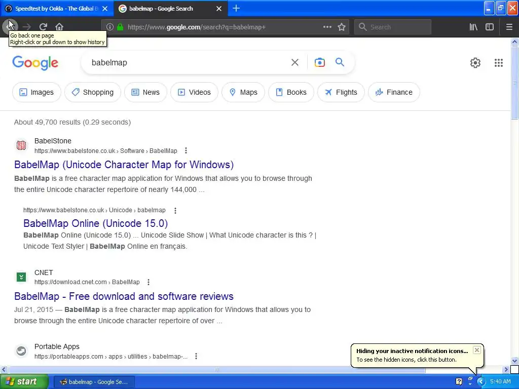Screen dimensions: 519x389
Task: Open Flights results filter
Action: coord(341,92)
